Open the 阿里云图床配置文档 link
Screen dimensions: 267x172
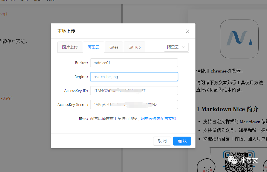tap(158, 118)
